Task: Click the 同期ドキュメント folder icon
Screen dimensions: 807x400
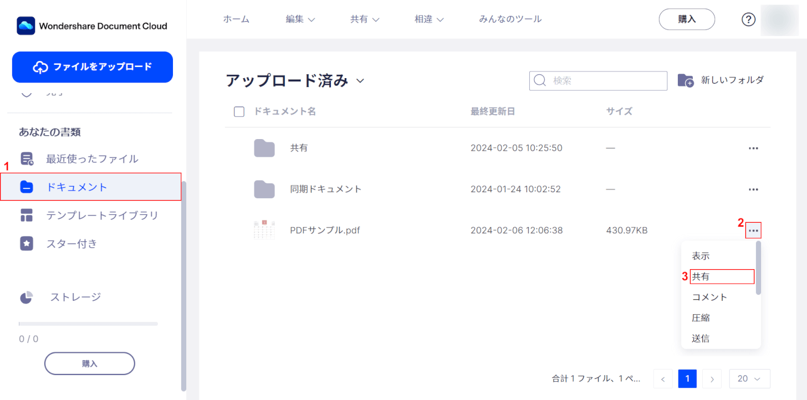Action: coord(264,189)
